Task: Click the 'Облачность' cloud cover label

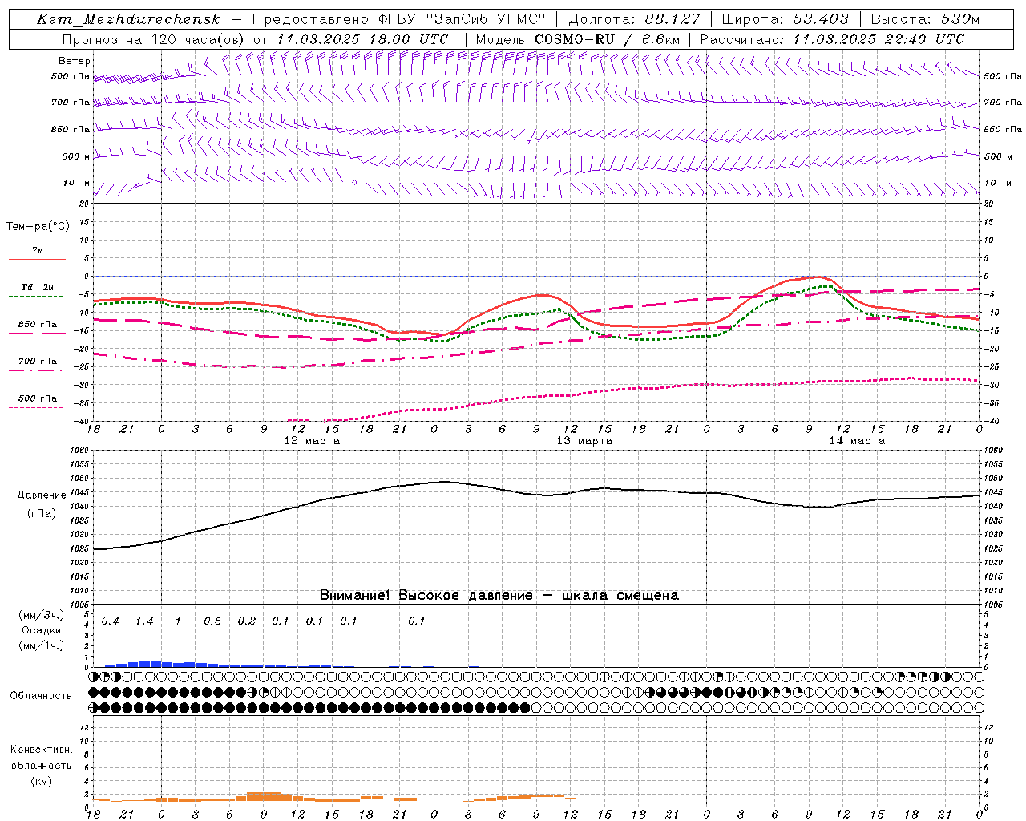Action: point(41,696)
